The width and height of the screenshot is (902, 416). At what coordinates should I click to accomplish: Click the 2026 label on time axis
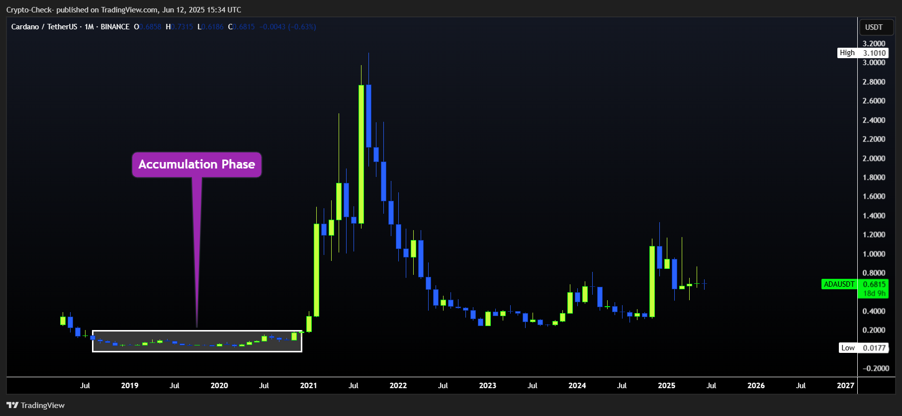click(756, 386)
